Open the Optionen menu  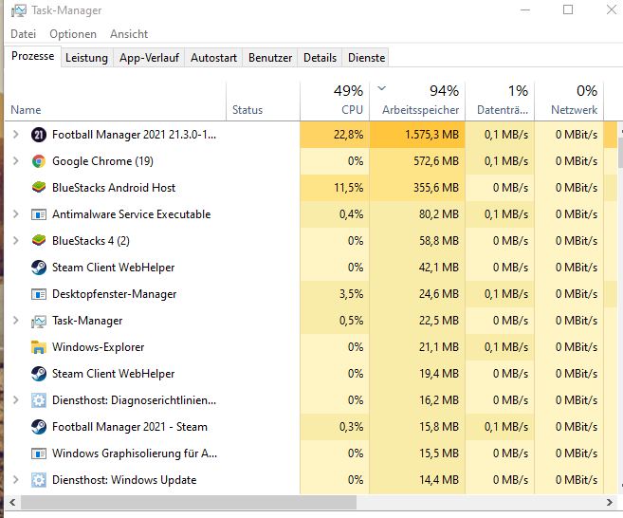click(73, 34)
